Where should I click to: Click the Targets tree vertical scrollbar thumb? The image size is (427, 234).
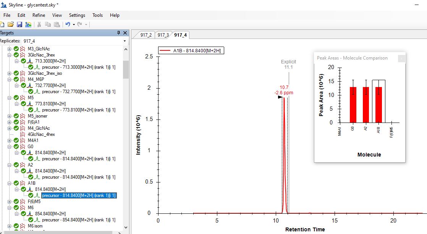tap(126, 69)
